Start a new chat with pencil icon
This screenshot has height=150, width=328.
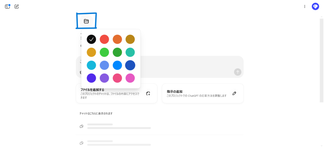click(17, 6)
